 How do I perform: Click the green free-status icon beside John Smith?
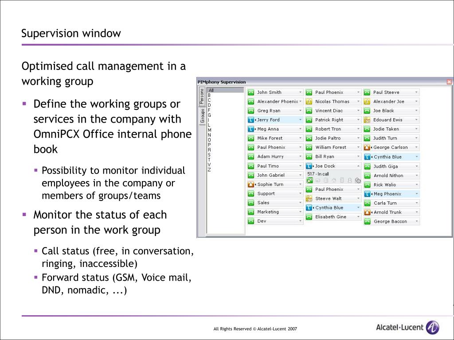pyautogui.click(x=251, y=93)
